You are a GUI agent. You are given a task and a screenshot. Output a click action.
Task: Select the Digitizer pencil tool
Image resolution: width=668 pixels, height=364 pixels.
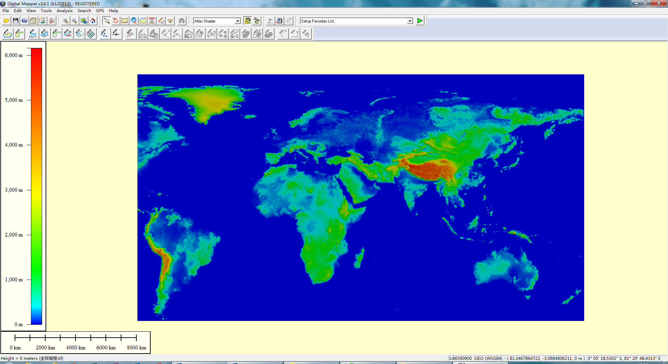coord(161,21)
